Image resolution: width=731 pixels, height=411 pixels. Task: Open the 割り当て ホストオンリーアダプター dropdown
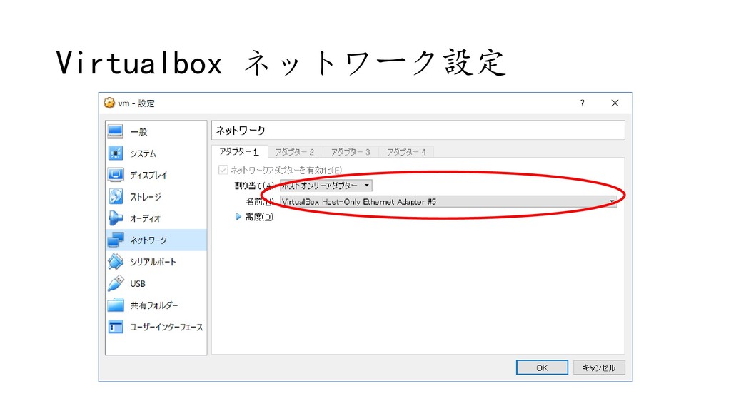click(x=326, y=186)
